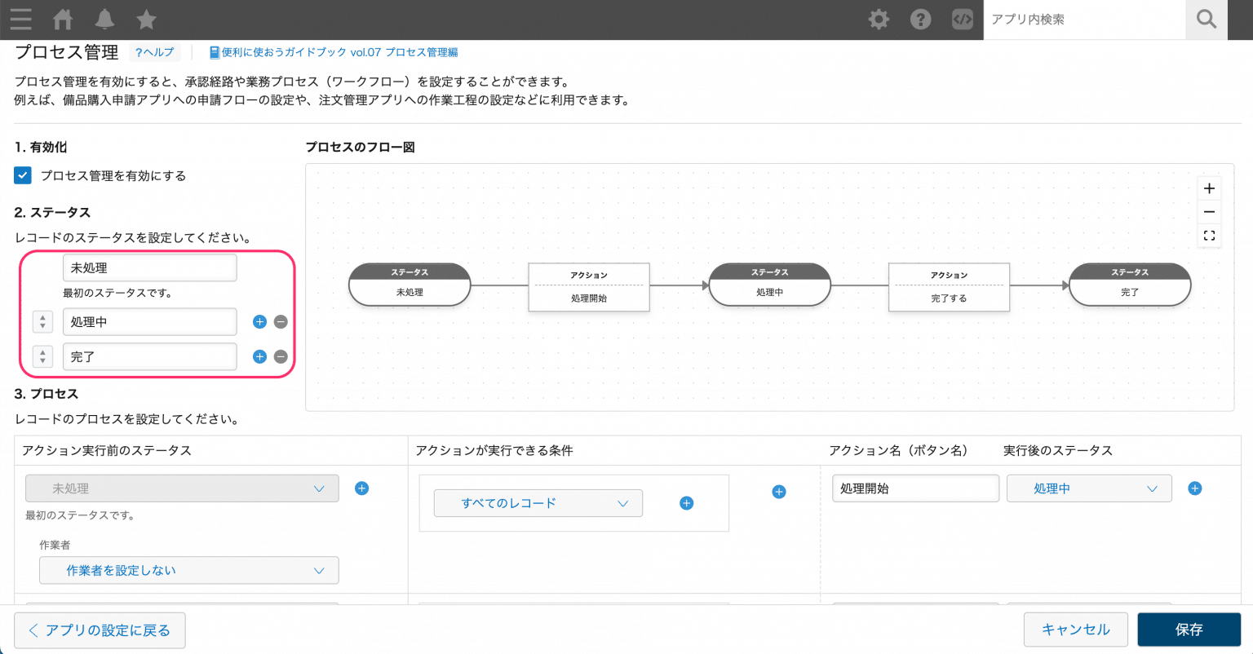Open the hamburger main menu
Image resolution: width=1253 pixels, height=654 pixels.
click(x=21, y=20)
